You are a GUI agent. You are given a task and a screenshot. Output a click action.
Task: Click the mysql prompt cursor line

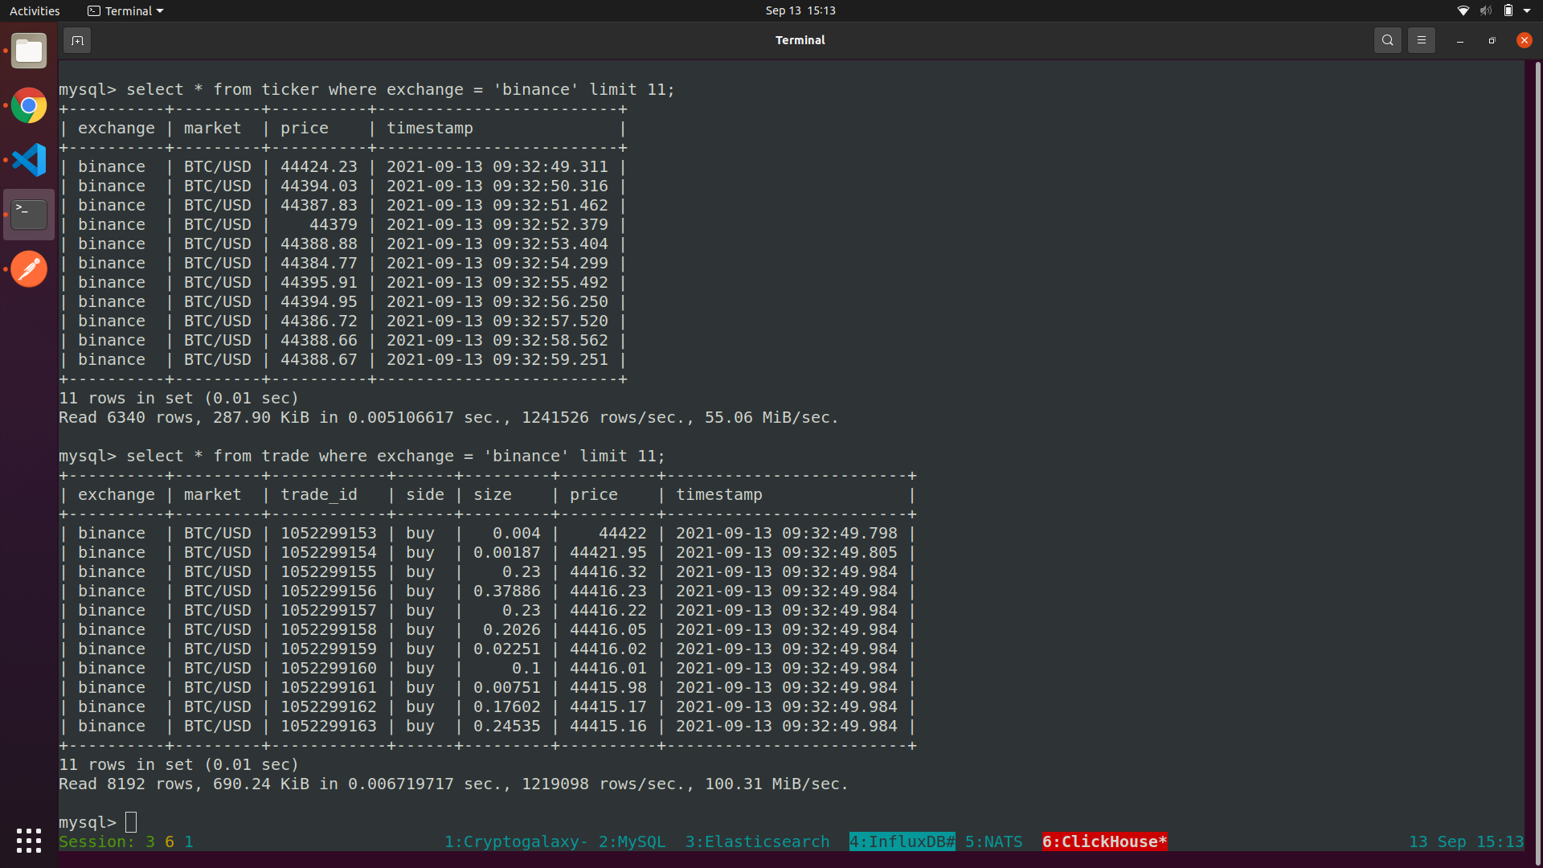point(131,822)
